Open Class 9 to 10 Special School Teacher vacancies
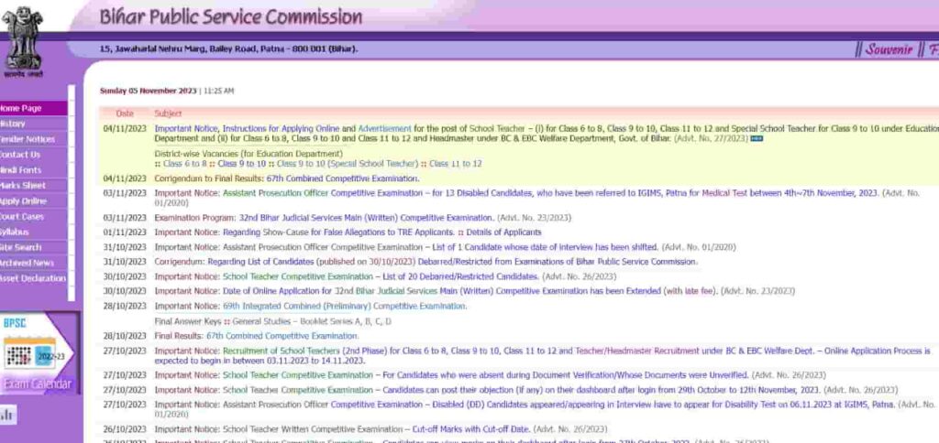 348,164
